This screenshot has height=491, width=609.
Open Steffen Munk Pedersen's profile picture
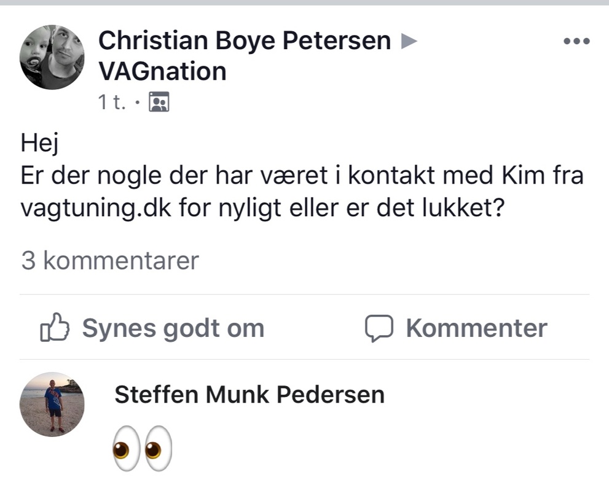tap(52, 404)
